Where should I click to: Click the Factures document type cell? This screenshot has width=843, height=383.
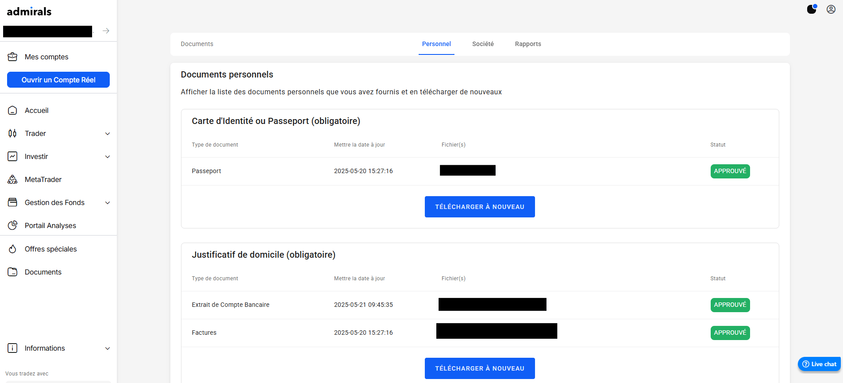pos(204,333)
